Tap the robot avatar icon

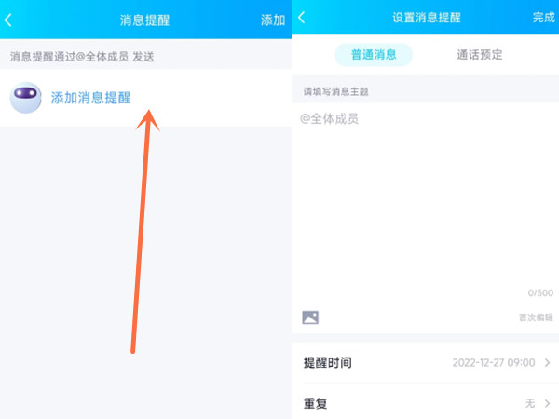pyautogui.click(x=26, y=98)
